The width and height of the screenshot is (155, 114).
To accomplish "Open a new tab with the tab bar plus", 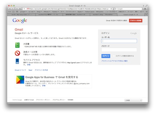I will point(146,15).
